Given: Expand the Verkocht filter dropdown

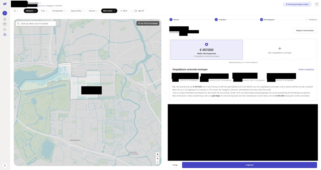Looking at the screenshot, I should [31, 11].
